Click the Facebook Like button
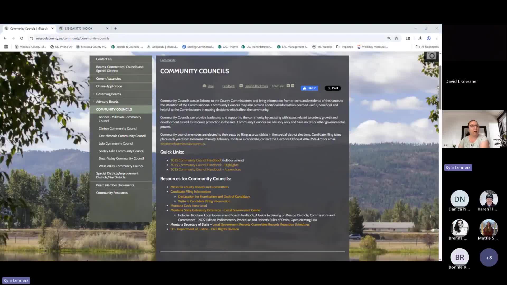Screen dimensions: 507x285 [x=309, y=88]
